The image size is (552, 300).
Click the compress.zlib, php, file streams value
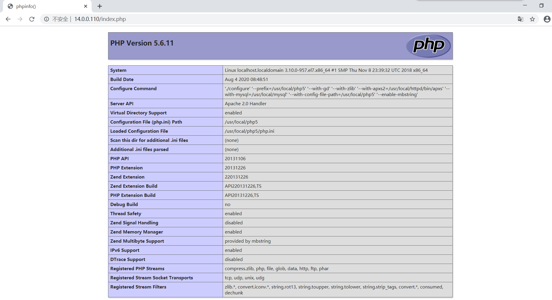[x=277, y=269]
